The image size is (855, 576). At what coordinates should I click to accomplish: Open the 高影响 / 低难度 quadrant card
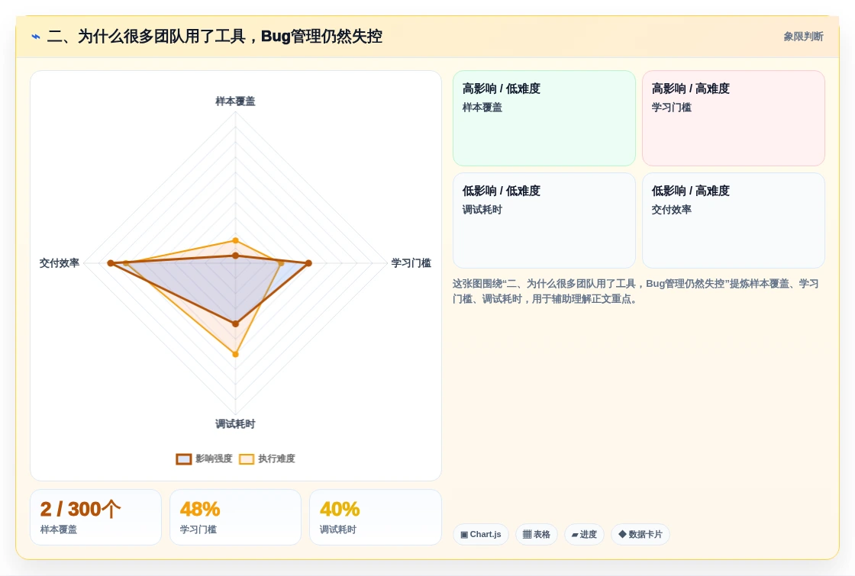pos(544,118)
